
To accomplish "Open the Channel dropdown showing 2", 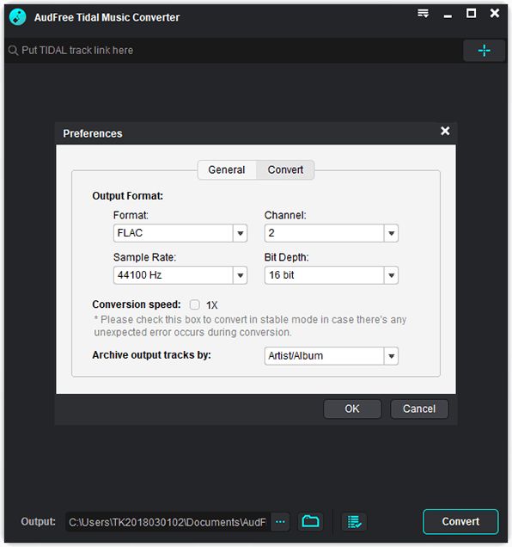I will [x=331, y=233].
